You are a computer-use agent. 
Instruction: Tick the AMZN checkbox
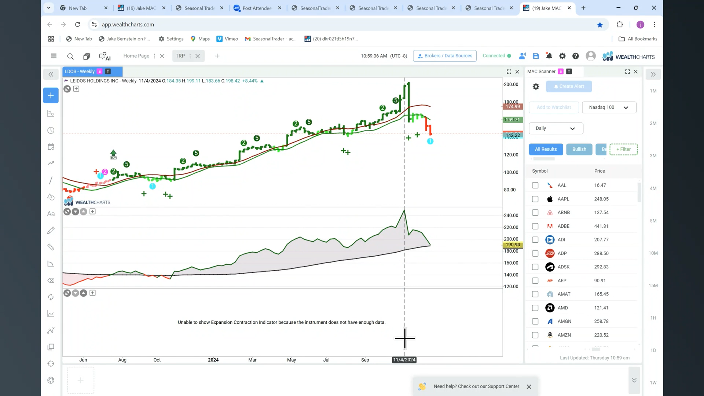tap(535, 335)
